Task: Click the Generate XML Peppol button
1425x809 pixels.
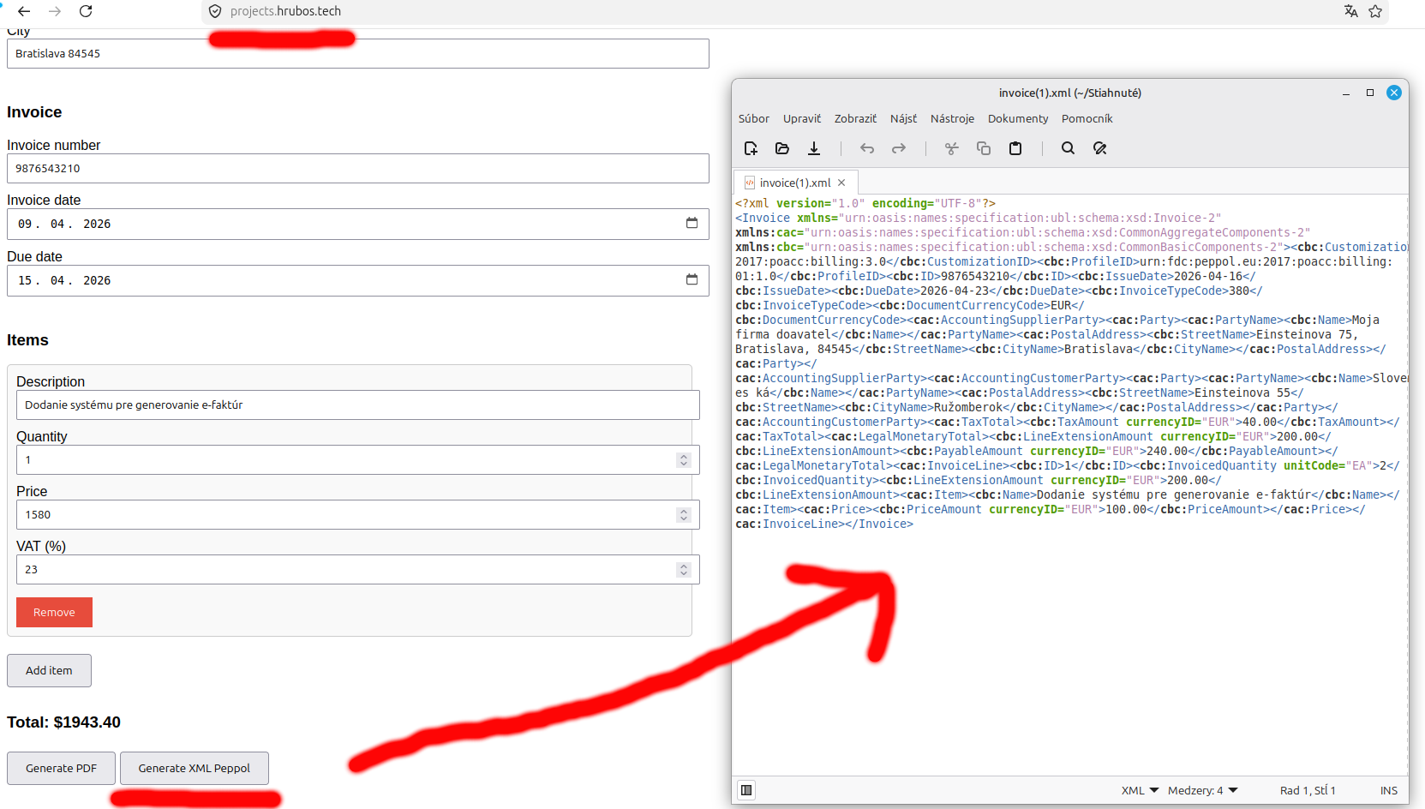Action: coord(194,768)
